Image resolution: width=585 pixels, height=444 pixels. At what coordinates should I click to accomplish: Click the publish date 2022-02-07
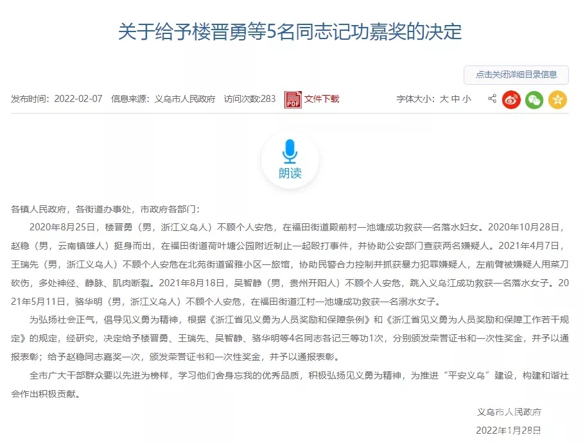tap(78, 99)
